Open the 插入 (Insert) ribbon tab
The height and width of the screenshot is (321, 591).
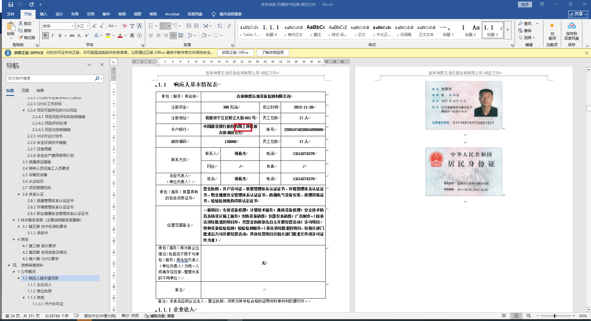click(x=44, y=14)
